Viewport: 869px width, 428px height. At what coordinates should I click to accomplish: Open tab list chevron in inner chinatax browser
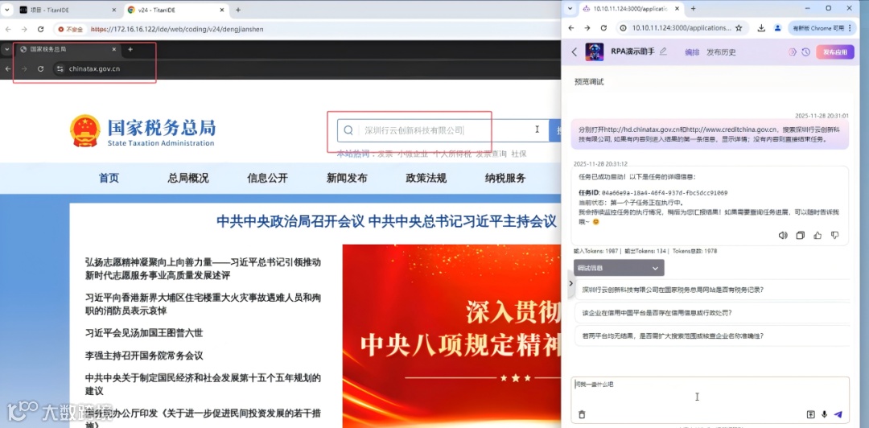pos(6,49)
